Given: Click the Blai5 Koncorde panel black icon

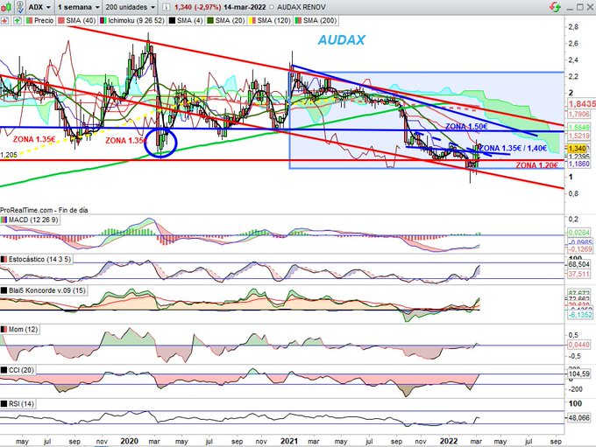Looking at the screenshot, I should coord(4,290).
